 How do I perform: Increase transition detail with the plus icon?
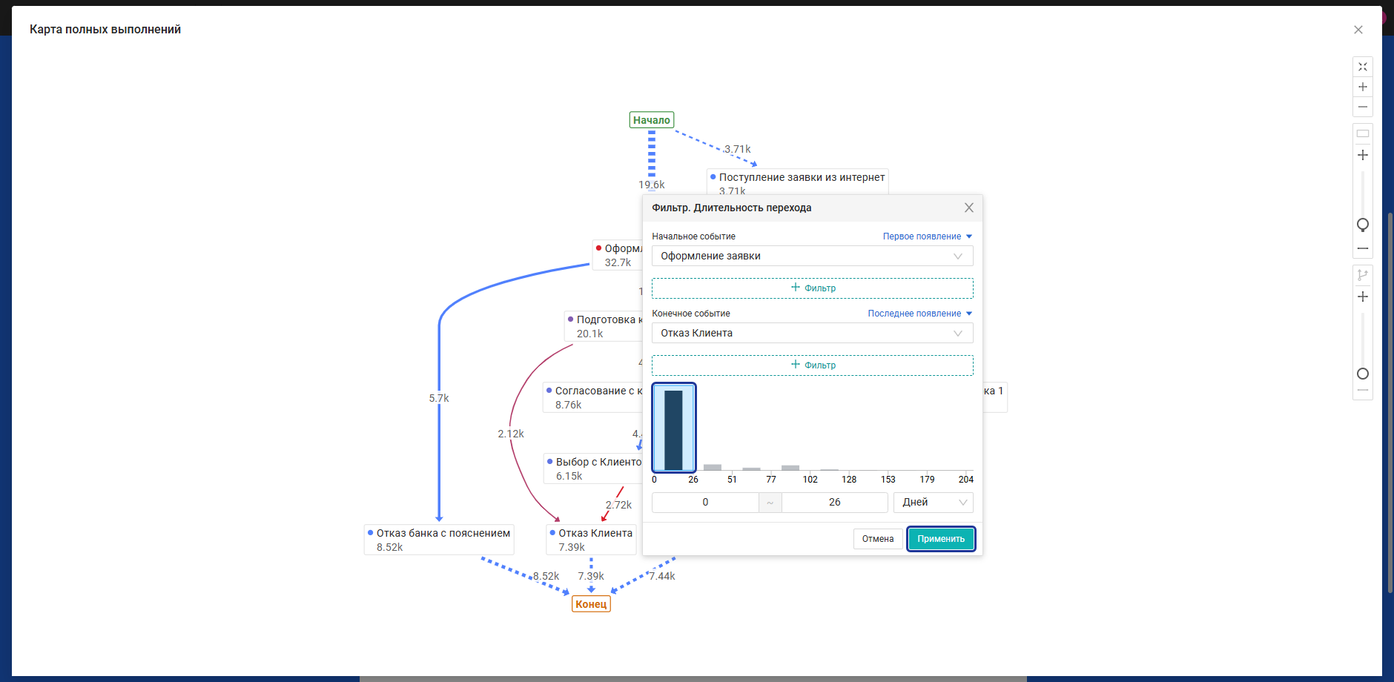click(1363, 297)
